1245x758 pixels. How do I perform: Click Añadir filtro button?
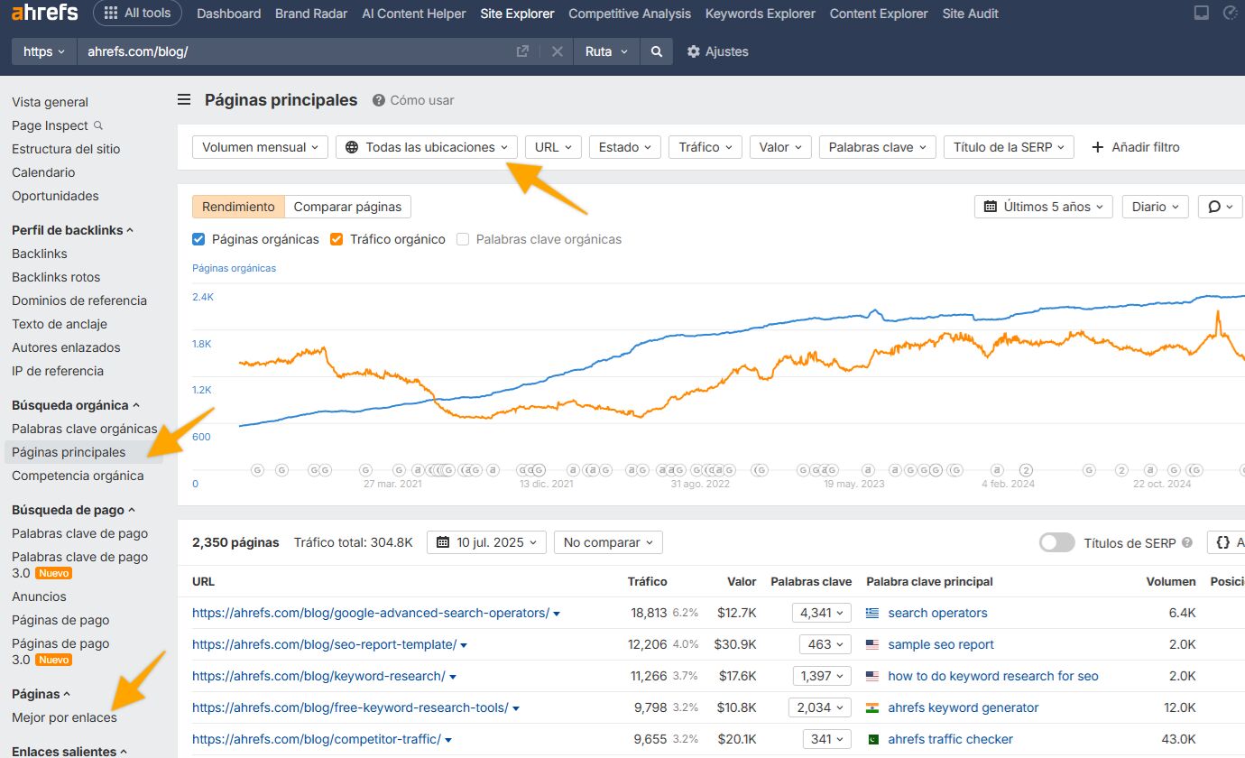pos(1135,147)
